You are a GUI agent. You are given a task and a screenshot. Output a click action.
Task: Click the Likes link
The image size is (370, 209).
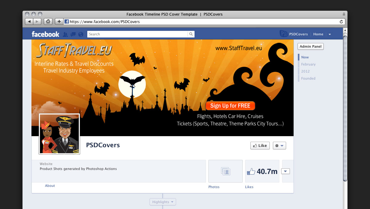(249, 187)
